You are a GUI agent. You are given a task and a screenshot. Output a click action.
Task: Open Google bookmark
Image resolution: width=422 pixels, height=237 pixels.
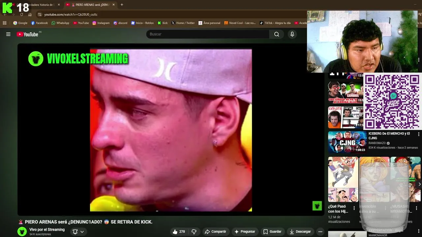[20, 23]
